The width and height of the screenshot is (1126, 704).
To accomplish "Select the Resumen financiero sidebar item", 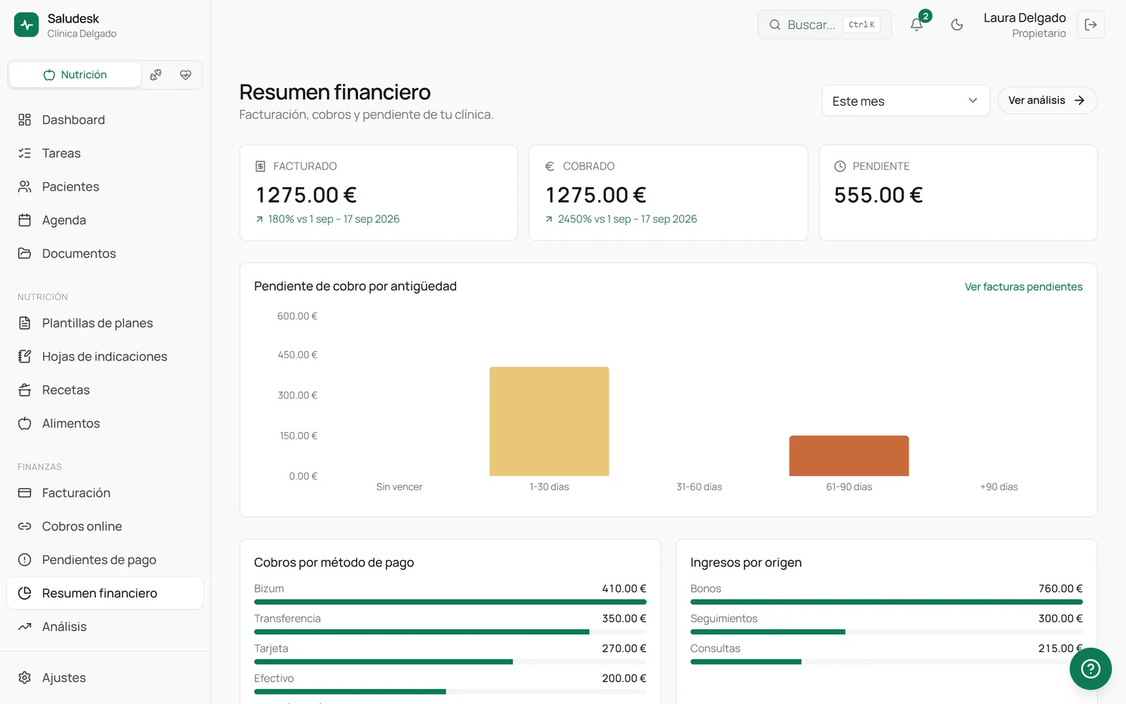I will [x=105, y=593].
